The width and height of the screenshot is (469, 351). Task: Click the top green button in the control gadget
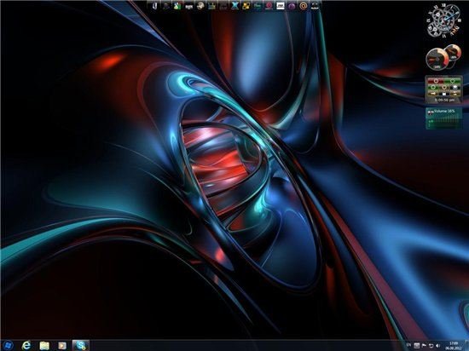452,81
